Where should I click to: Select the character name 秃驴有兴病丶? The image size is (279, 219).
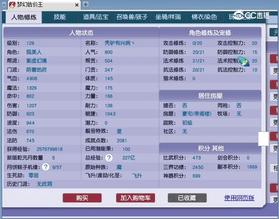(x=120, y=43)
